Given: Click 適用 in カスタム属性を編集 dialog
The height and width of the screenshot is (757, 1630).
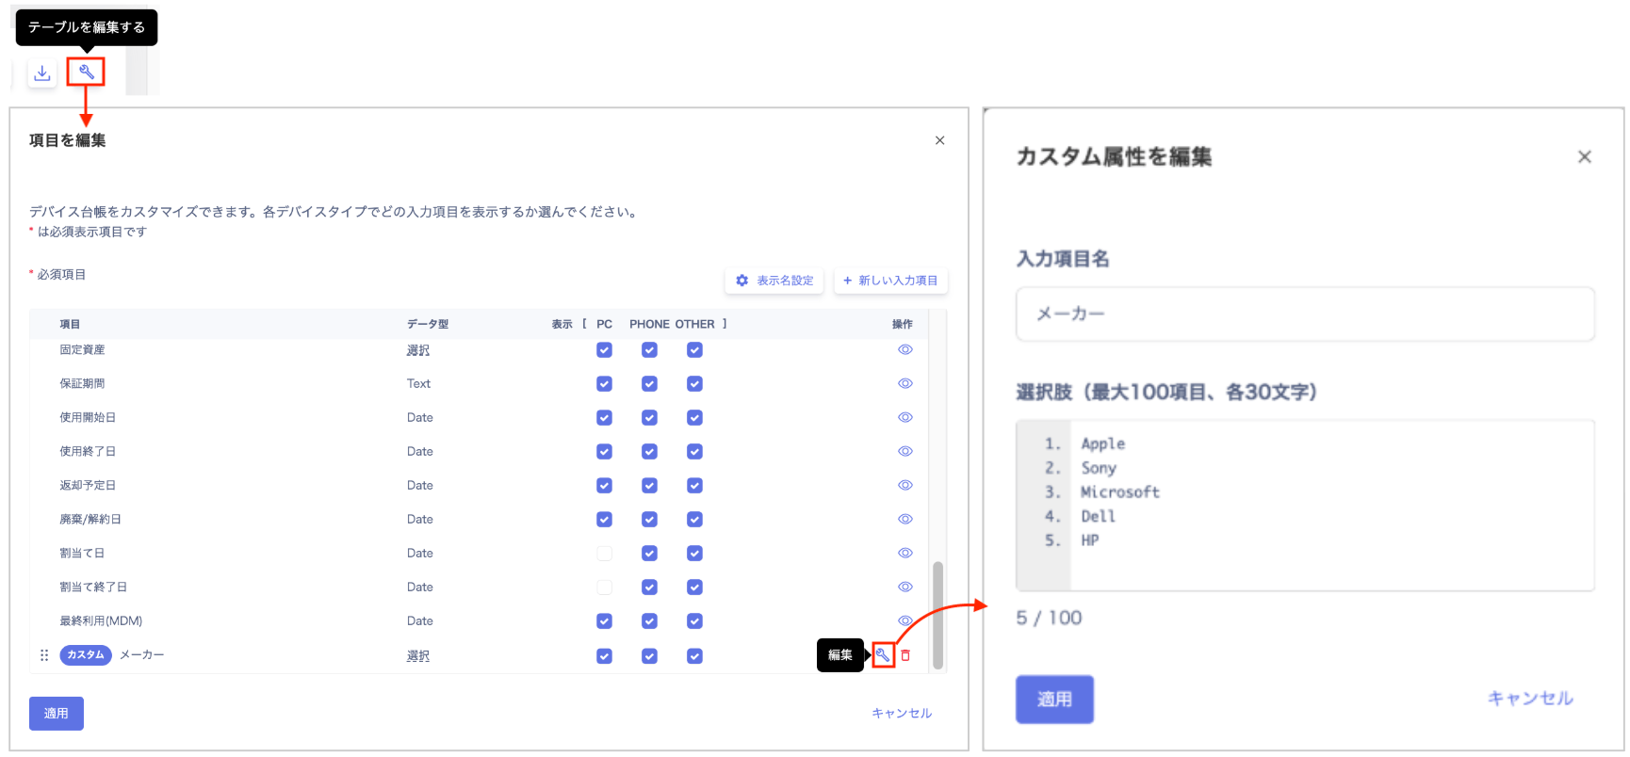Looking at the screenshot, I should coord(1054,700).
